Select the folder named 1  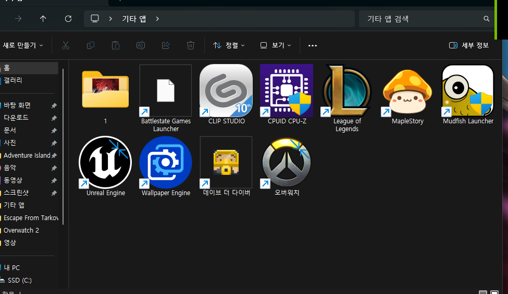pyautogui.click(x=105, y=91)
